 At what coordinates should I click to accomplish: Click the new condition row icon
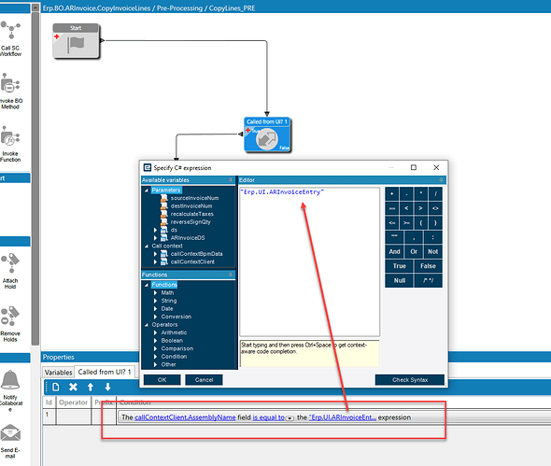[x=55, y=387]
